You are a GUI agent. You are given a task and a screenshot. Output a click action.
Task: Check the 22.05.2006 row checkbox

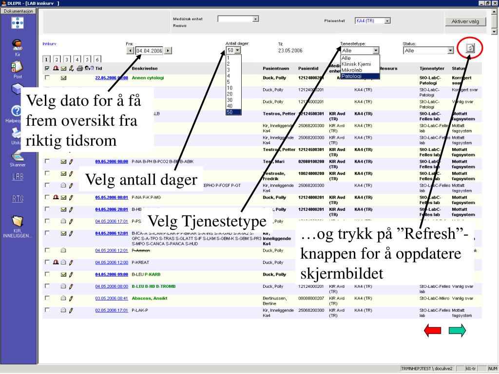coord(47,77)
